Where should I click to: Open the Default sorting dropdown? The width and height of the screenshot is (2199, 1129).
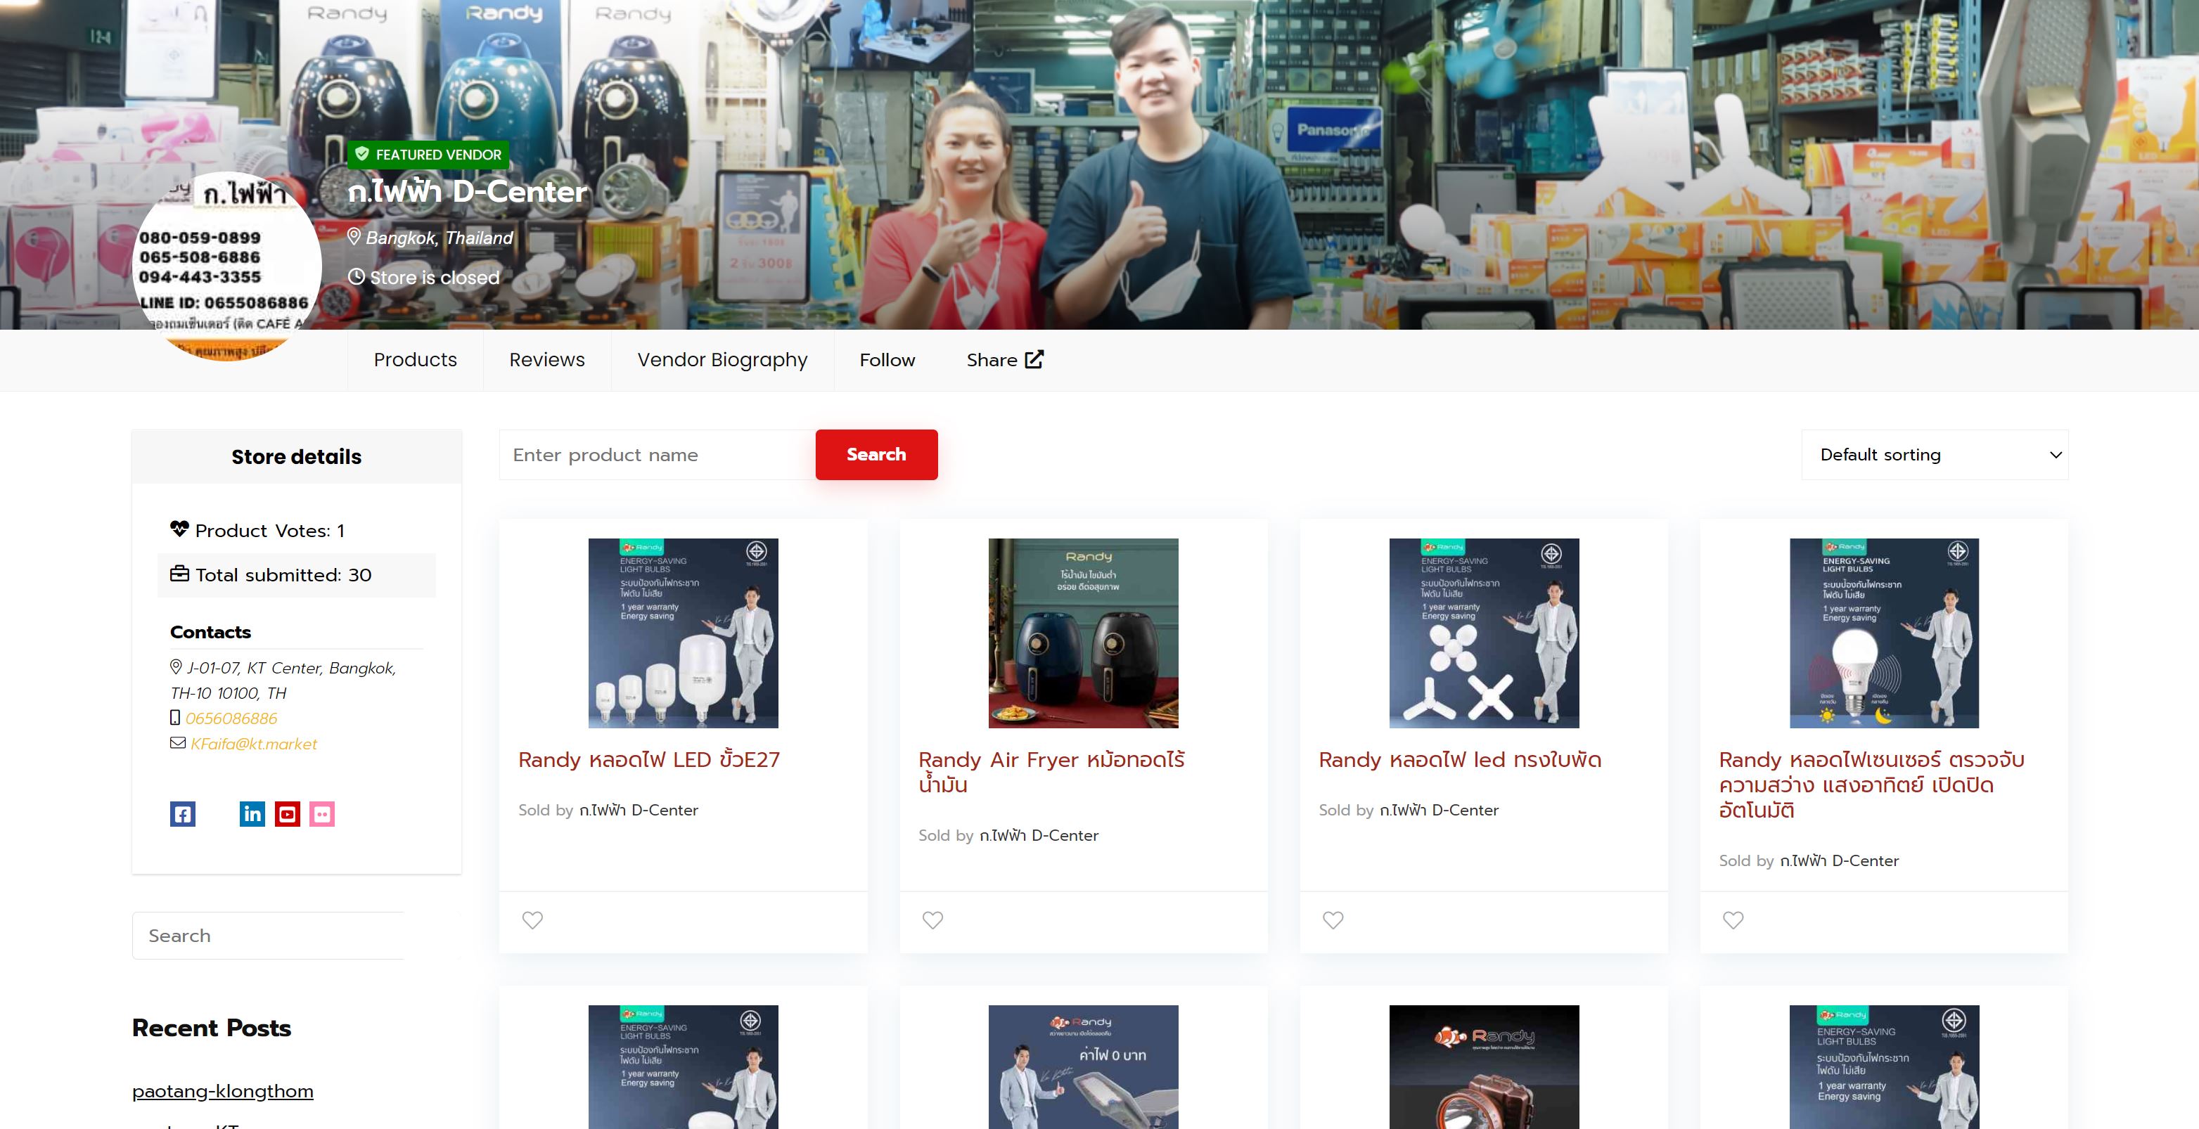(1935, 455)
